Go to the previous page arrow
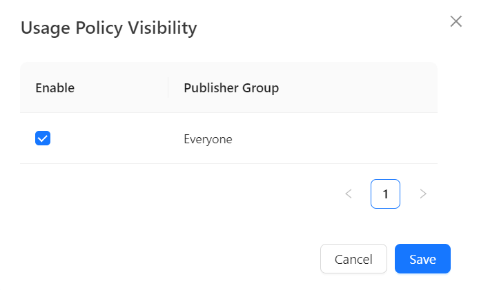479x290 pixels. pyautogui.click(x=349, y=194)
